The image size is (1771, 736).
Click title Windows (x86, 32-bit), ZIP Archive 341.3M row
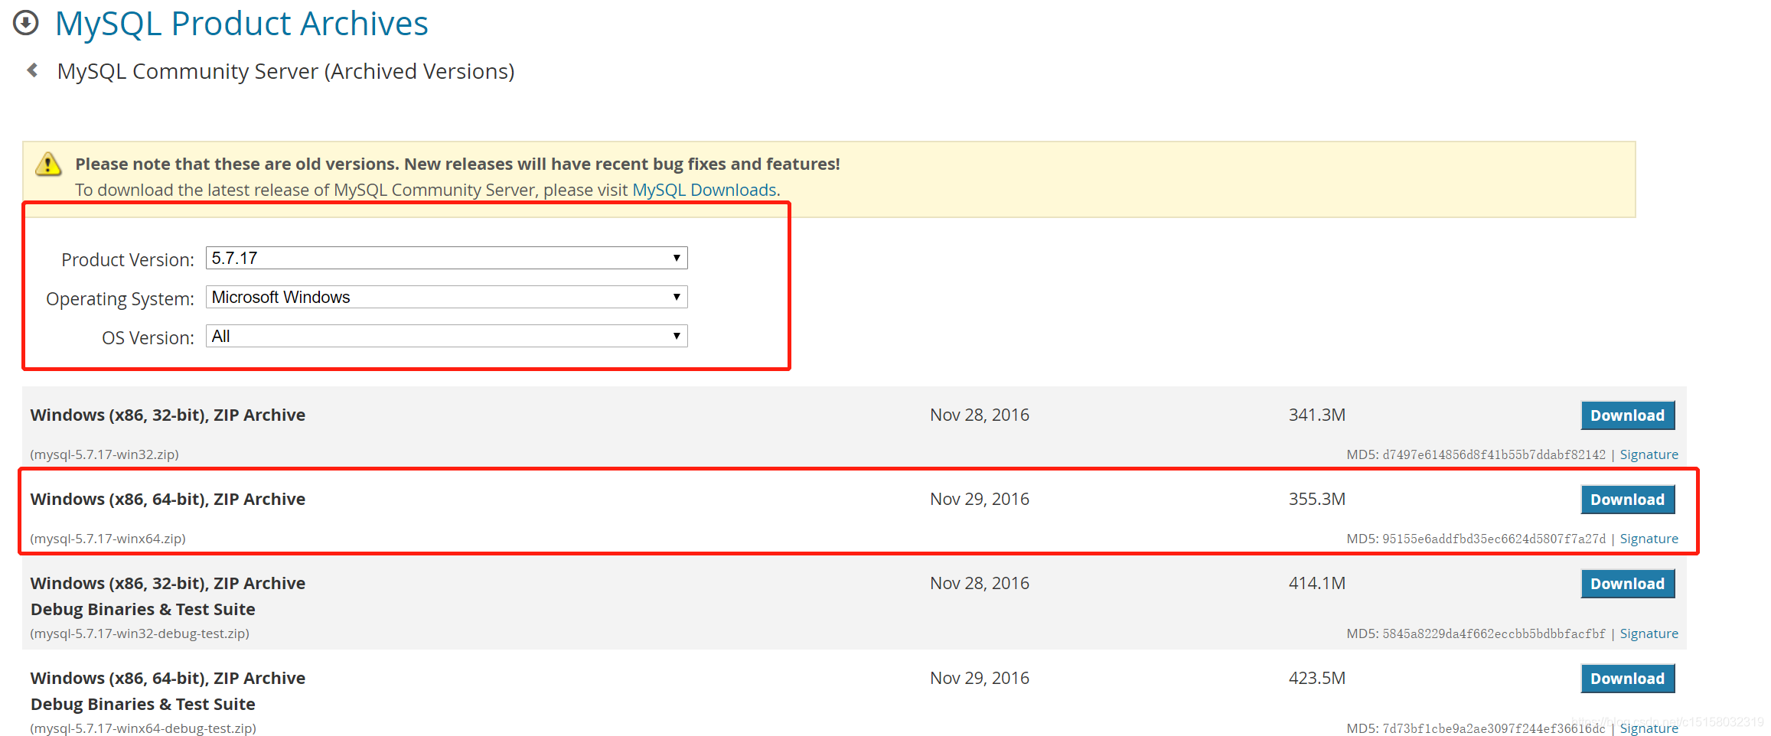(x=168, y=415)
